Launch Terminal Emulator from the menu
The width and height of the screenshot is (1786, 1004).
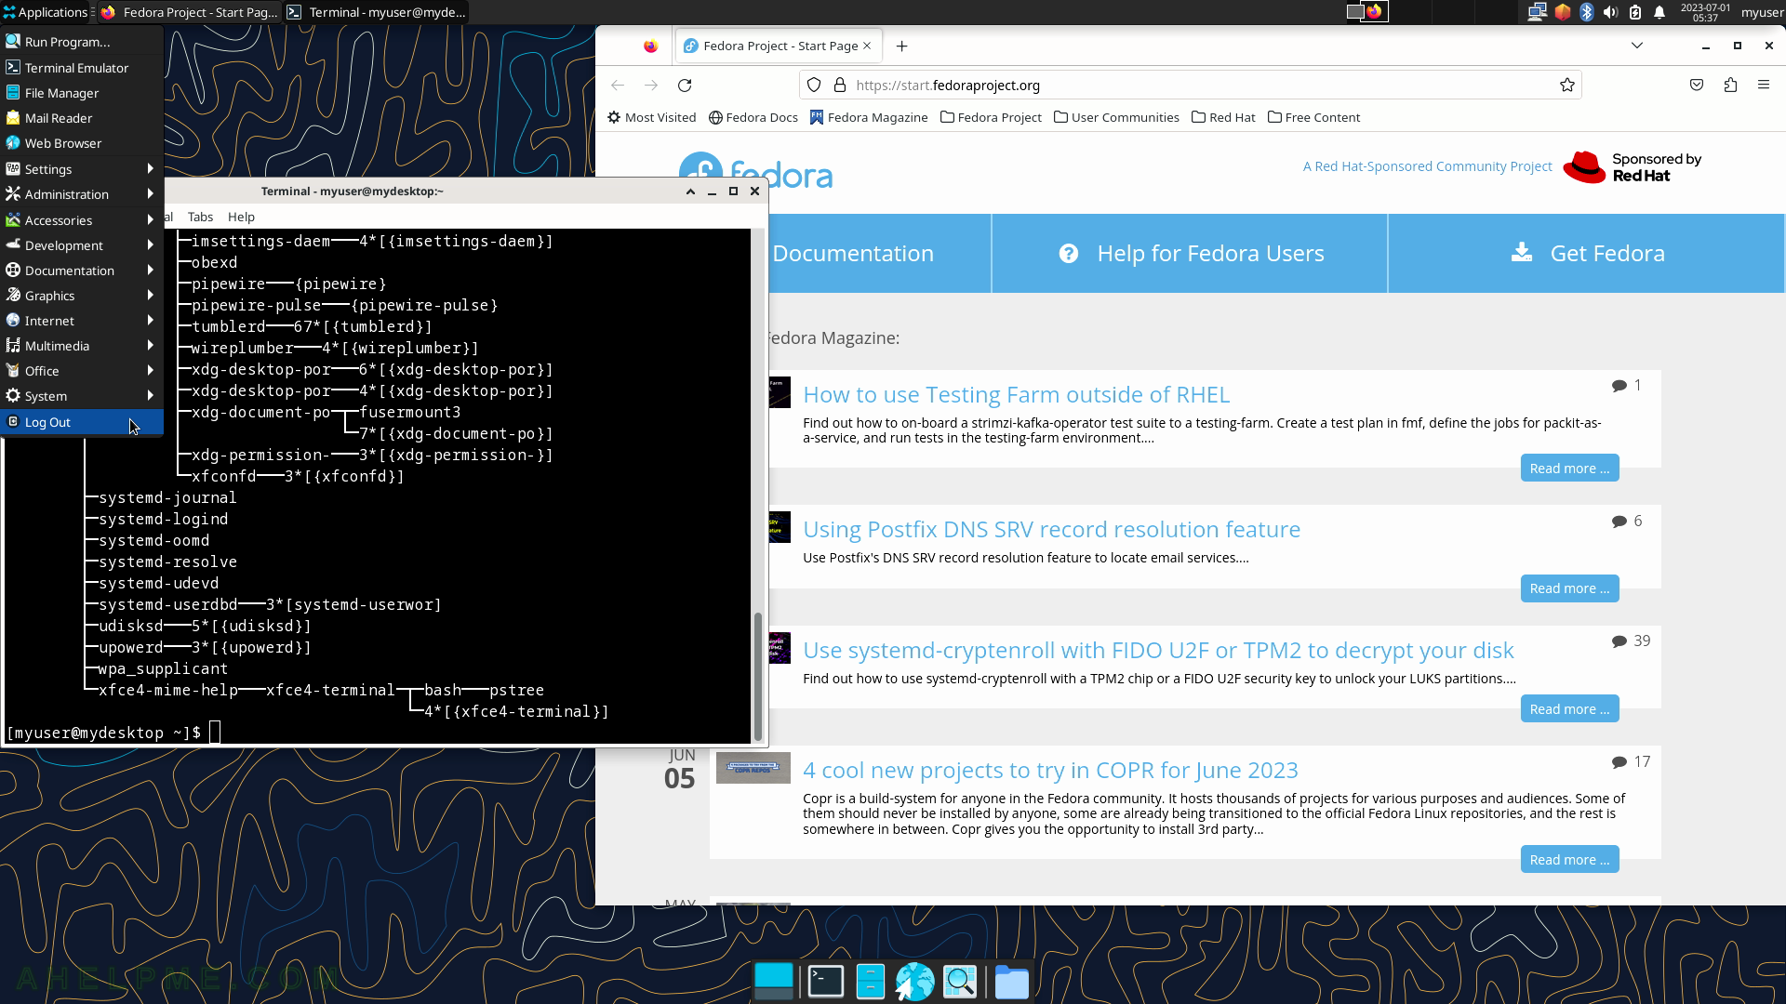click(82, 68)
